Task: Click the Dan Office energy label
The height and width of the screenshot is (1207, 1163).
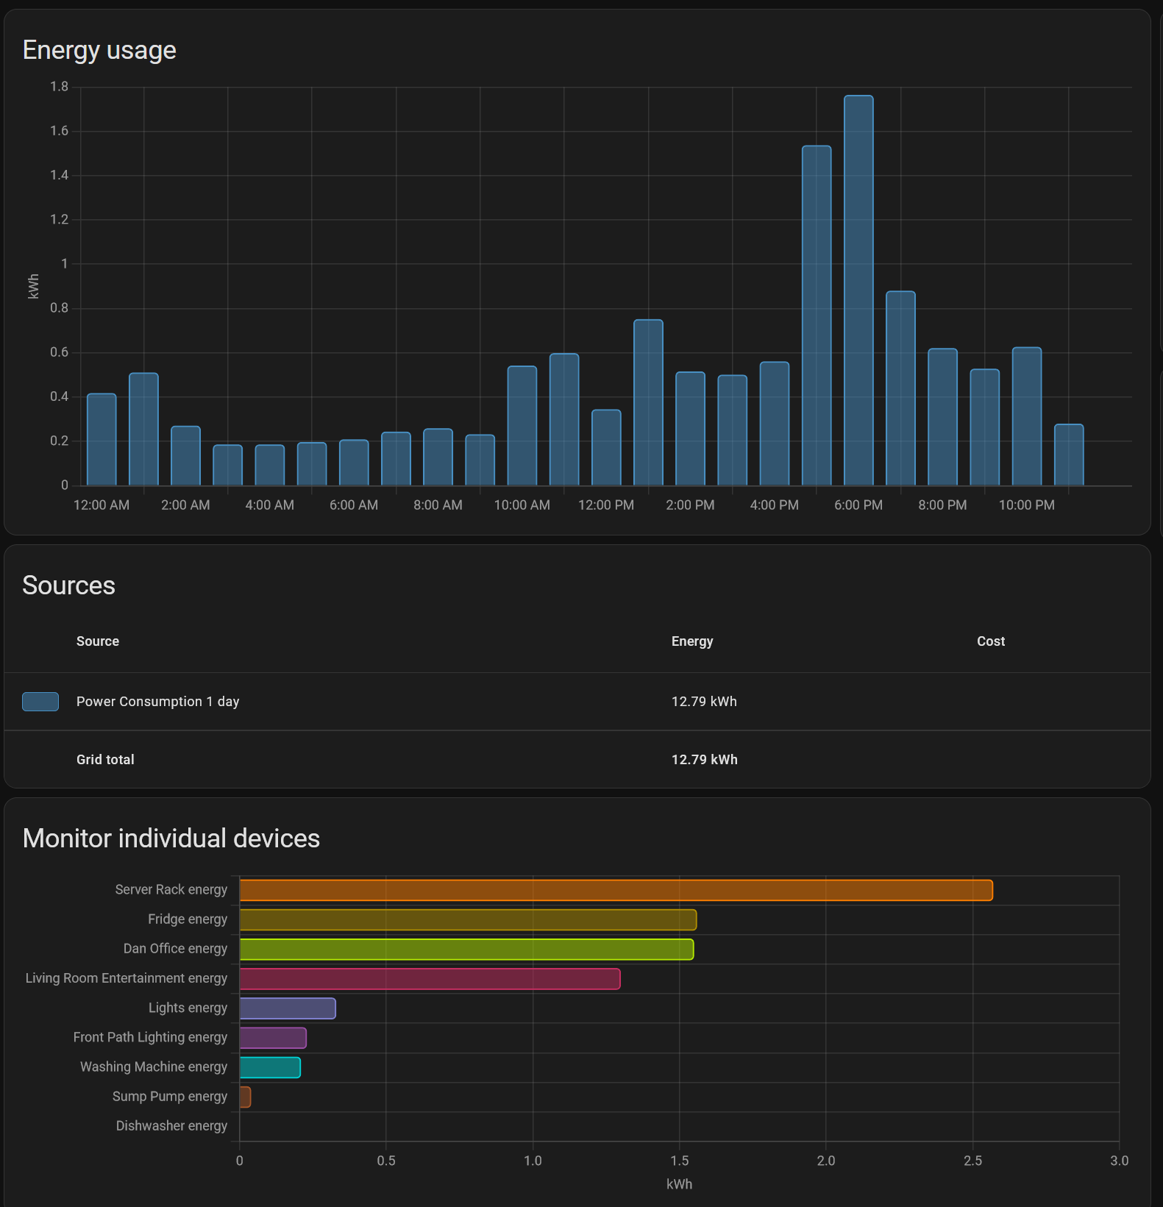Action: (x=175, y=949)
